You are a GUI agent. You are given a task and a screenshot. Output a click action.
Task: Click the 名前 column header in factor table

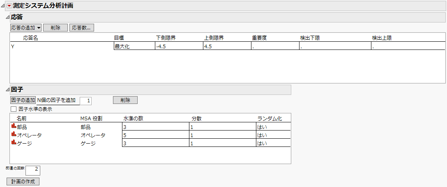click(22, 118)
